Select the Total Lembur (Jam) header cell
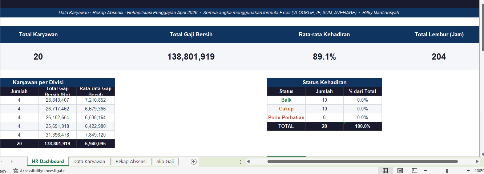Screen dimensions: 484x174 (439, 35)
